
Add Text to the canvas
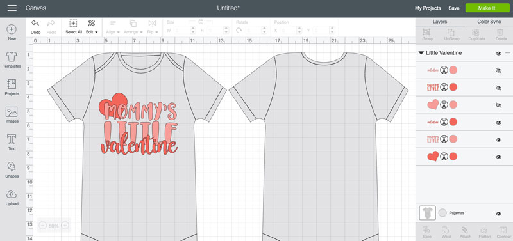[12, 143]
